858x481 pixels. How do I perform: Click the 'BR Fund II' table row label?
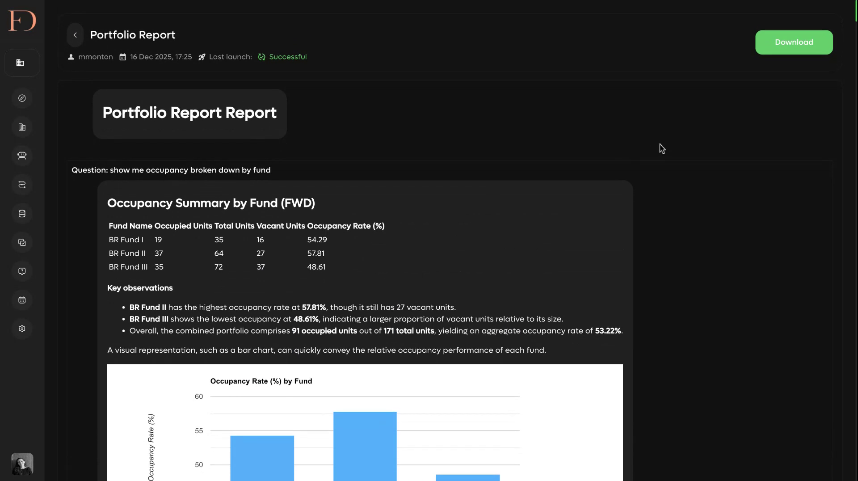127,253
